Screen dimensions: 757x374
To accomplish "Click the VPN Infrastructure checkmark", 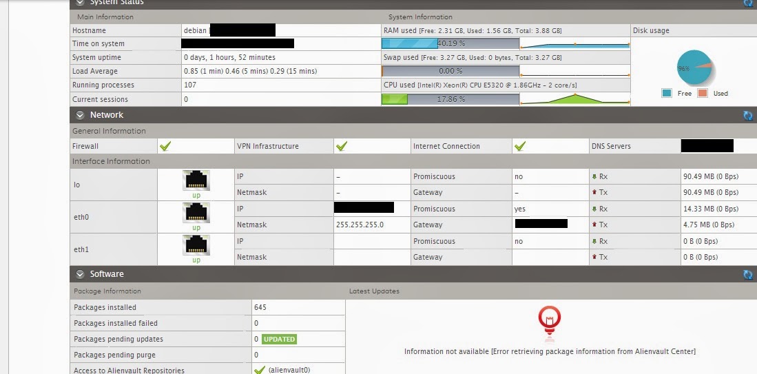I will click(x=341, y=146).
